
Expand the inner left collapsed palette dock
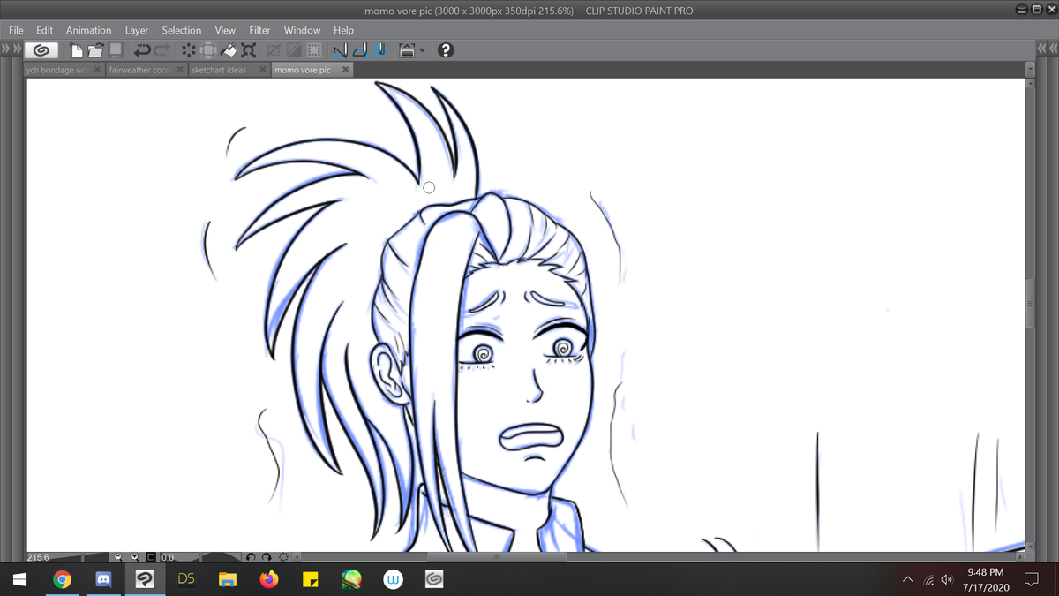coord(17,50)
